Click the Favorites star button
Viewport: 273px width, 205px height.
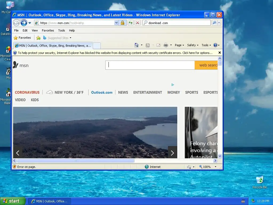[22, 38]
